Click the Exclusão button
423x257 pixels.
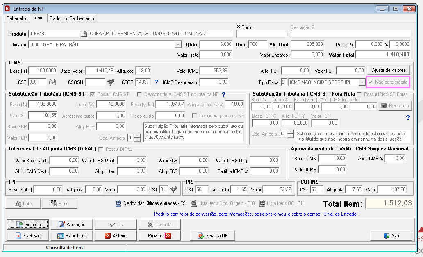coord(28,235)
